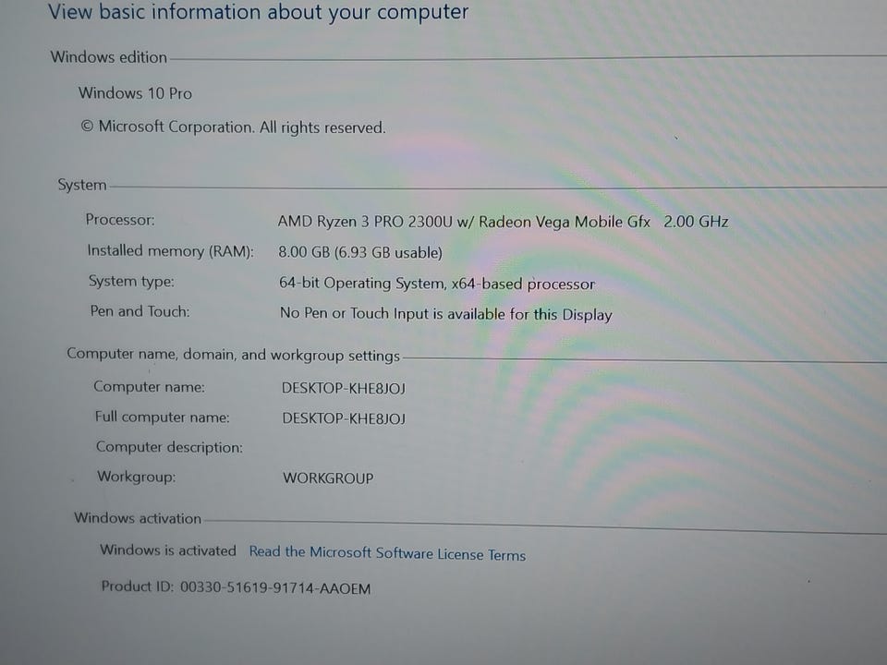887x665 pixels.
Task: Click the 'Windows edition' section heading
Action: tap(109, 57)
